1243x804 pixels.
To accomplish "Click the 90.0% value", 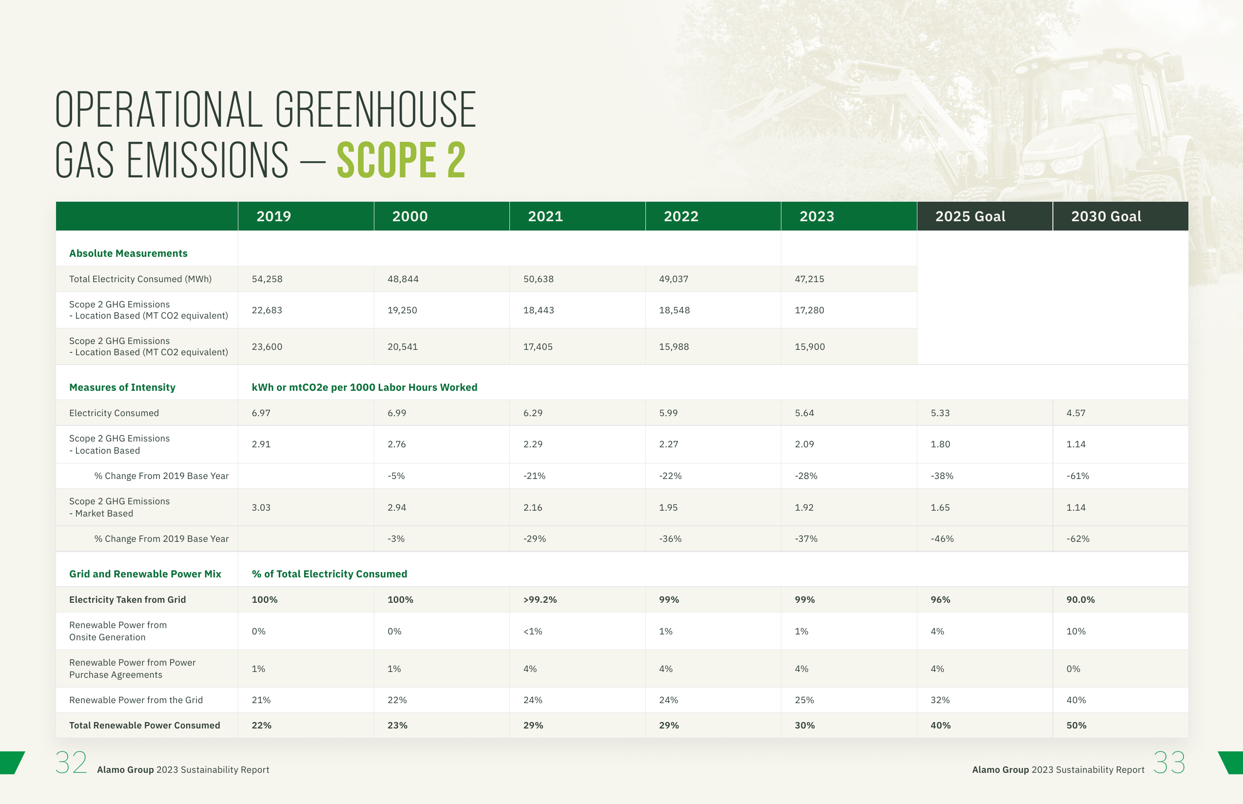I will pyautogui.click(x=1081, y=599).
